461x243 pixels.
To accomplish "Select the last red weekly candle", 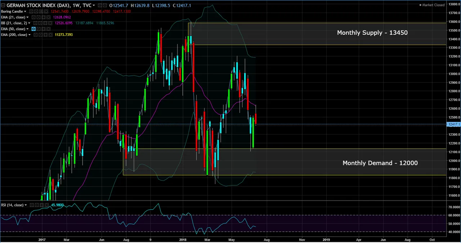I will pos(256,119).
